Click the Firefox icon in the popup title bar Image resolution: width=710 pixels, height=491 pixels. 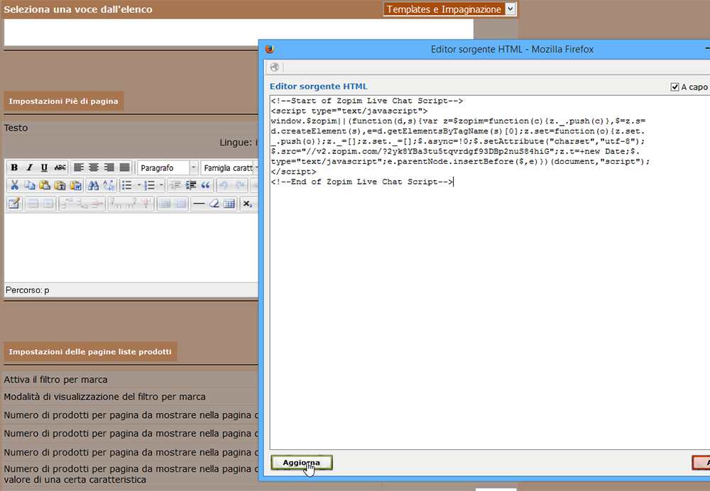[270, 49]
